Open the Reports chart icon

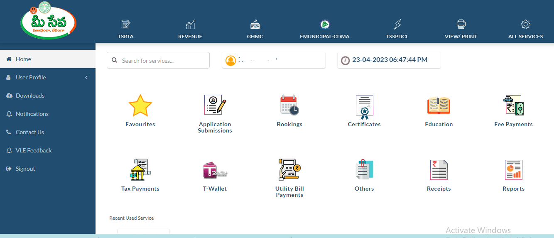click(x=513, y=170)
